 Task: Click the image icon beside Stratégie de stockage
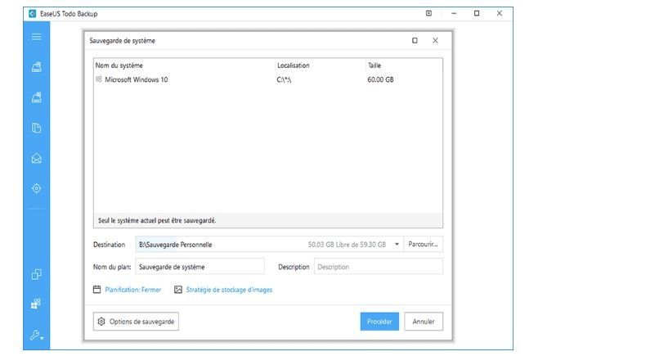(178, 290)
